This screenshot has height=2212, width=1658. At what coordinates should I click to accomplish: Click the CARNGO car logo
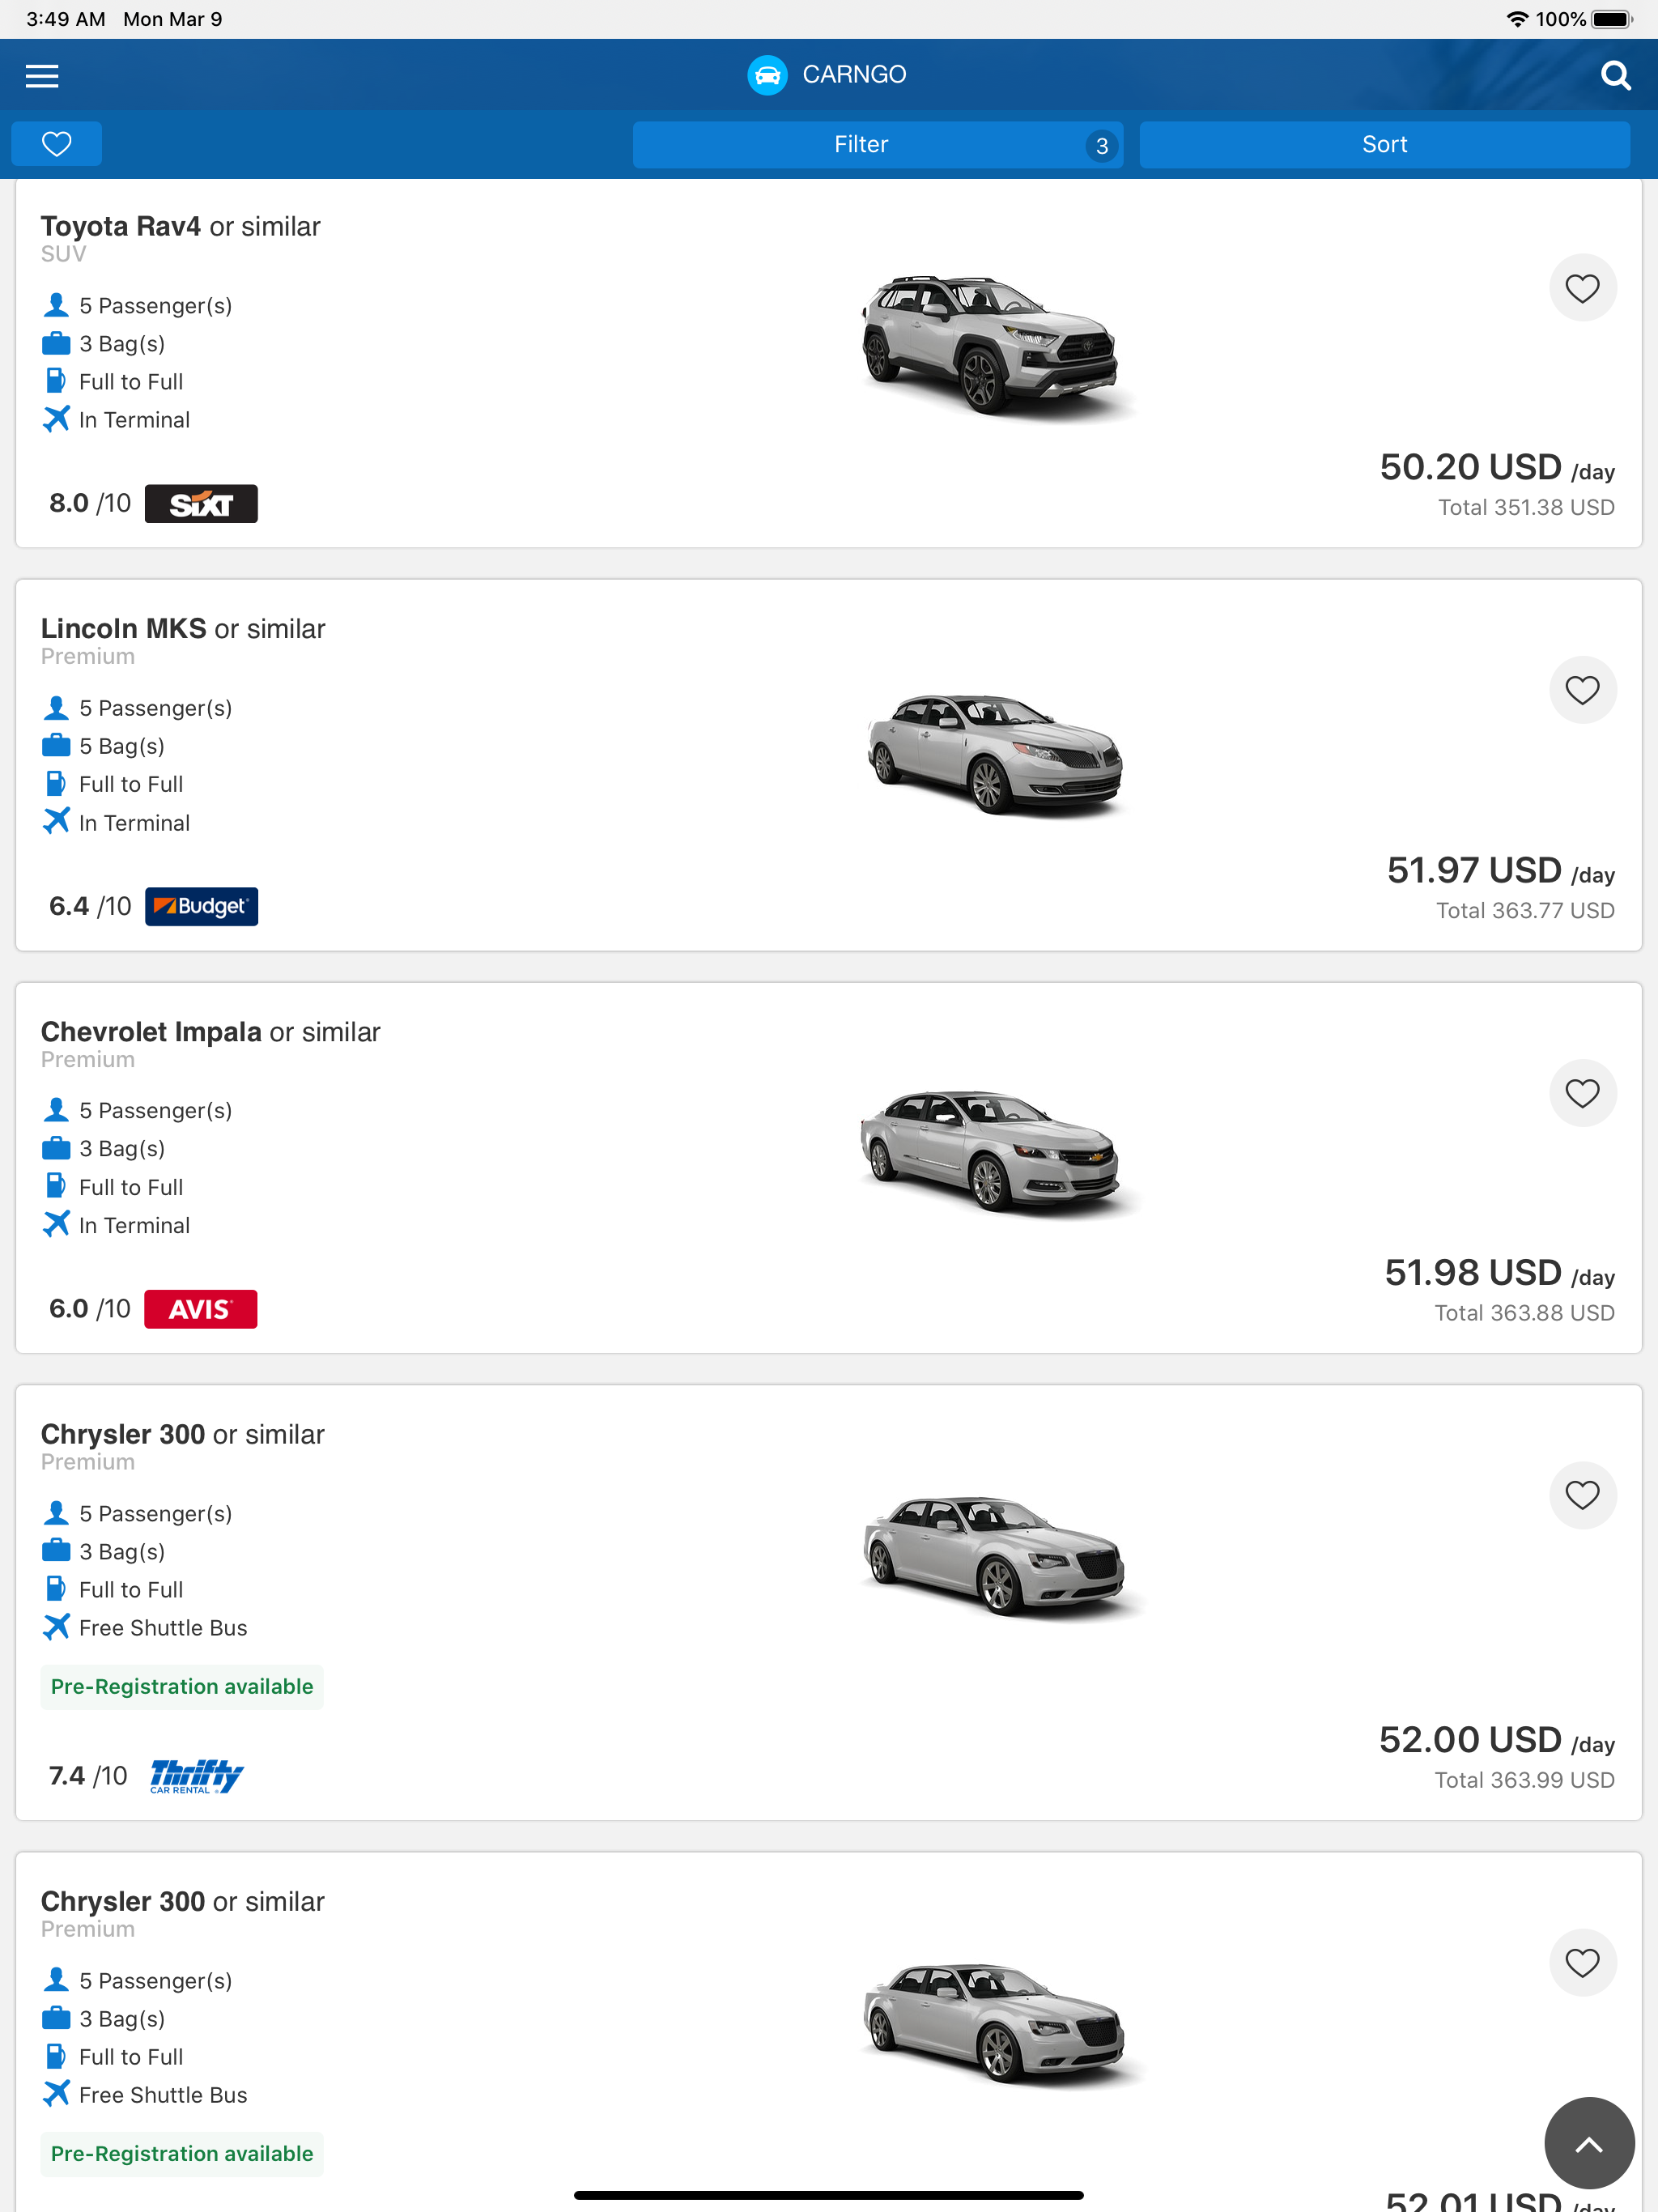767,75
